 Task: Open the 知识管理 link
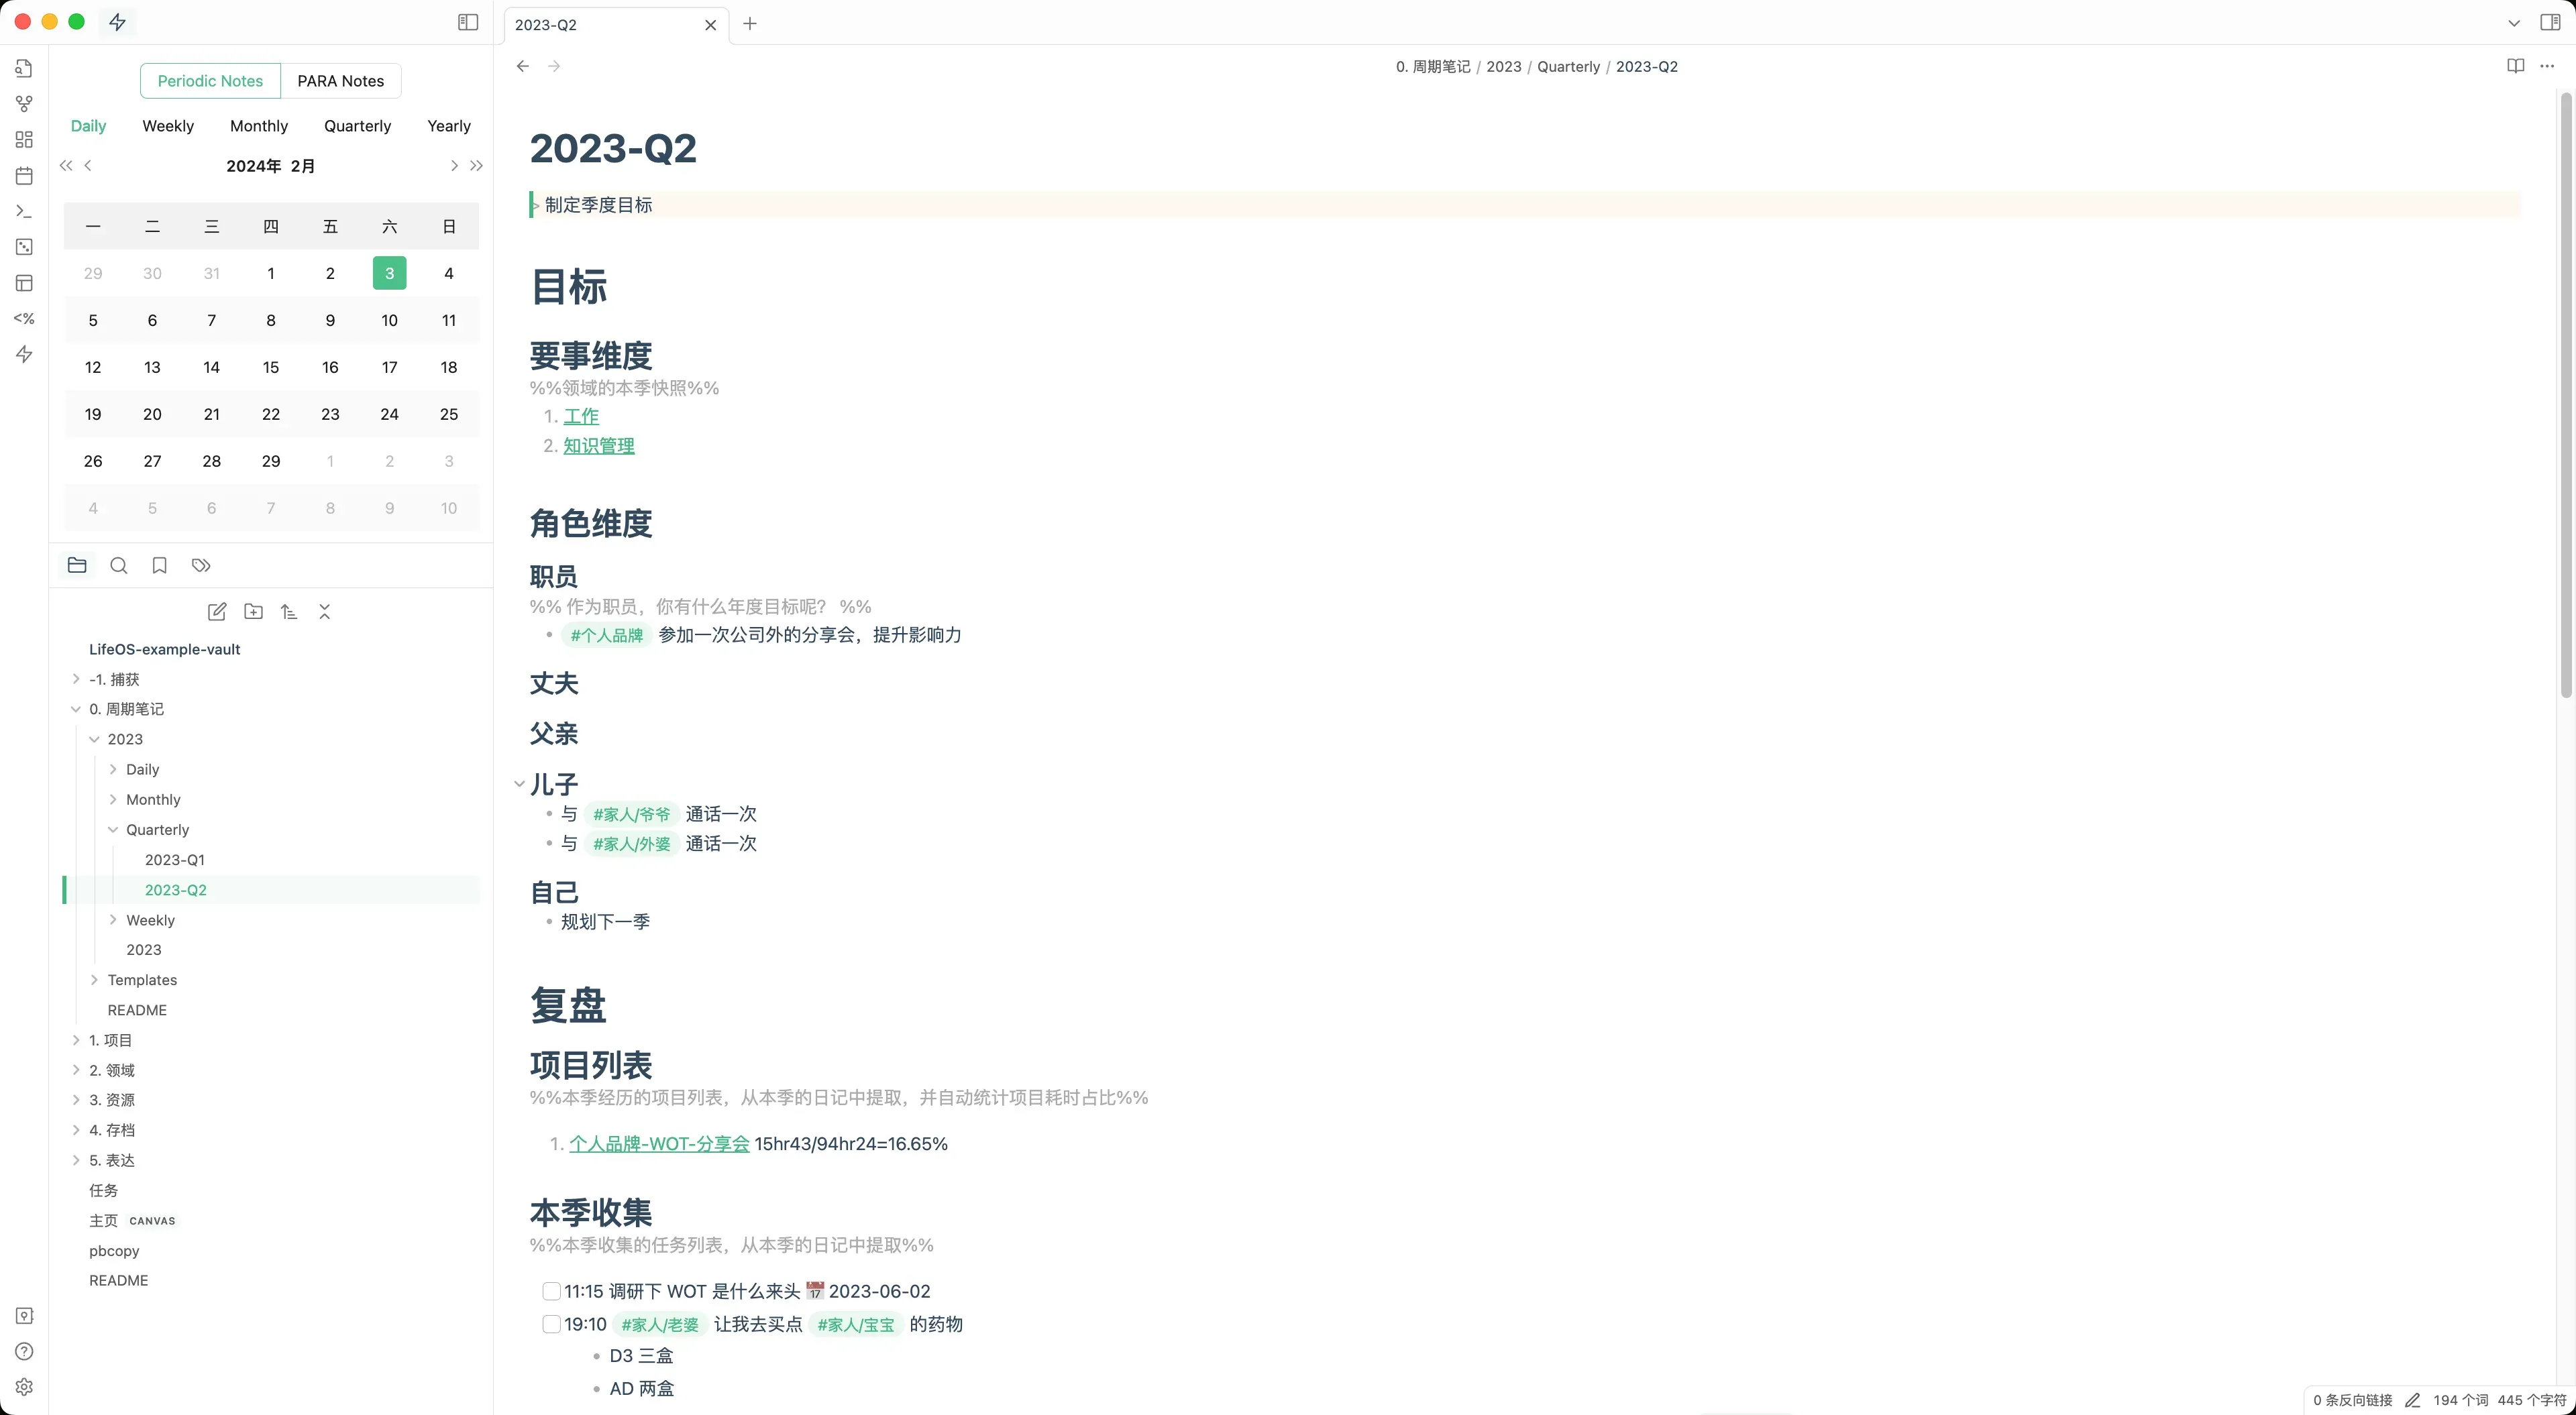pos(598,446)
